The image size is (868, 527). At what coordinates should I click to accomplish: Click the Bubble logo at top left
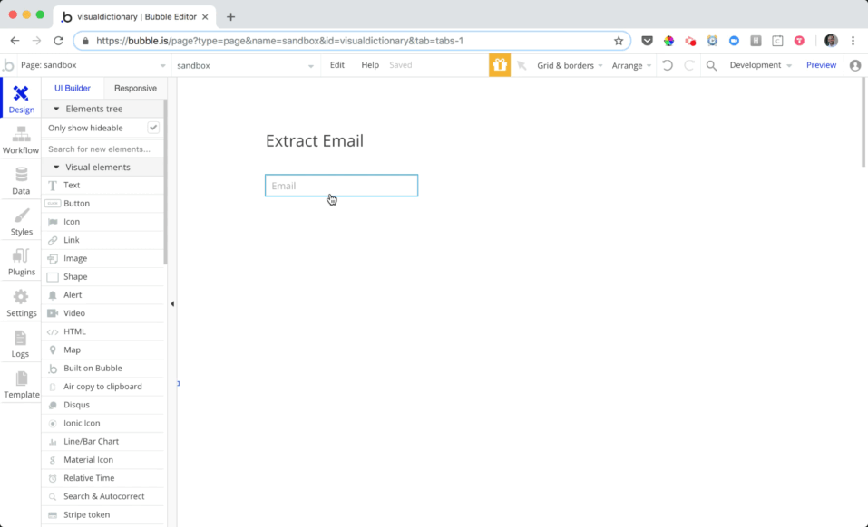[8, 65]
